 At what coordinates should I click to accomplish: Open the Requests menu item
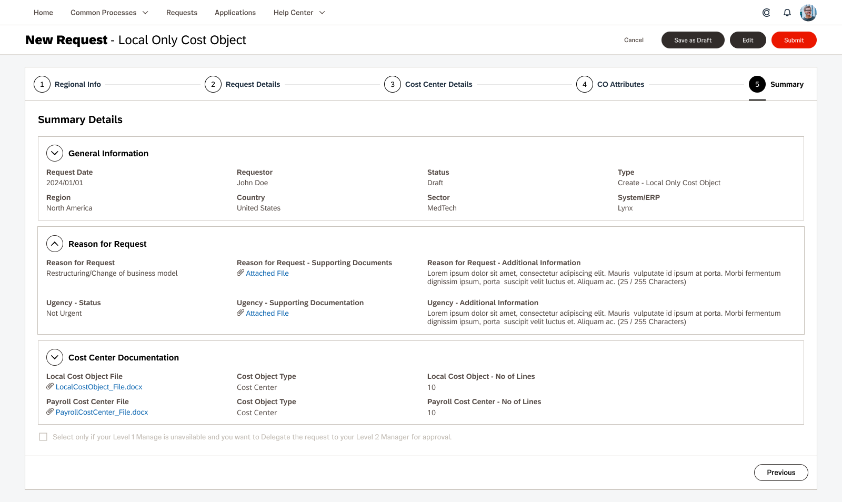coord(182,13)
